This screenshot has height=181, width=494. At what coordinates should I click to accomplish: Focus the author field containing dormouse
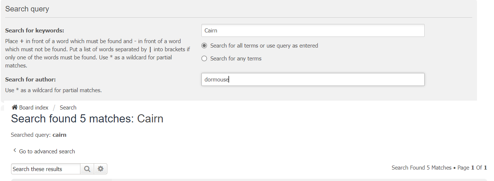[x=313, y=79]
